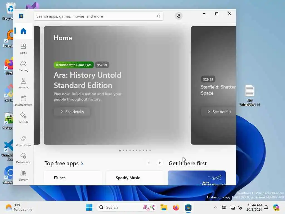This screenshot has height=214, width=285.
Task: Open the Library page
Action: click(23, 176)
